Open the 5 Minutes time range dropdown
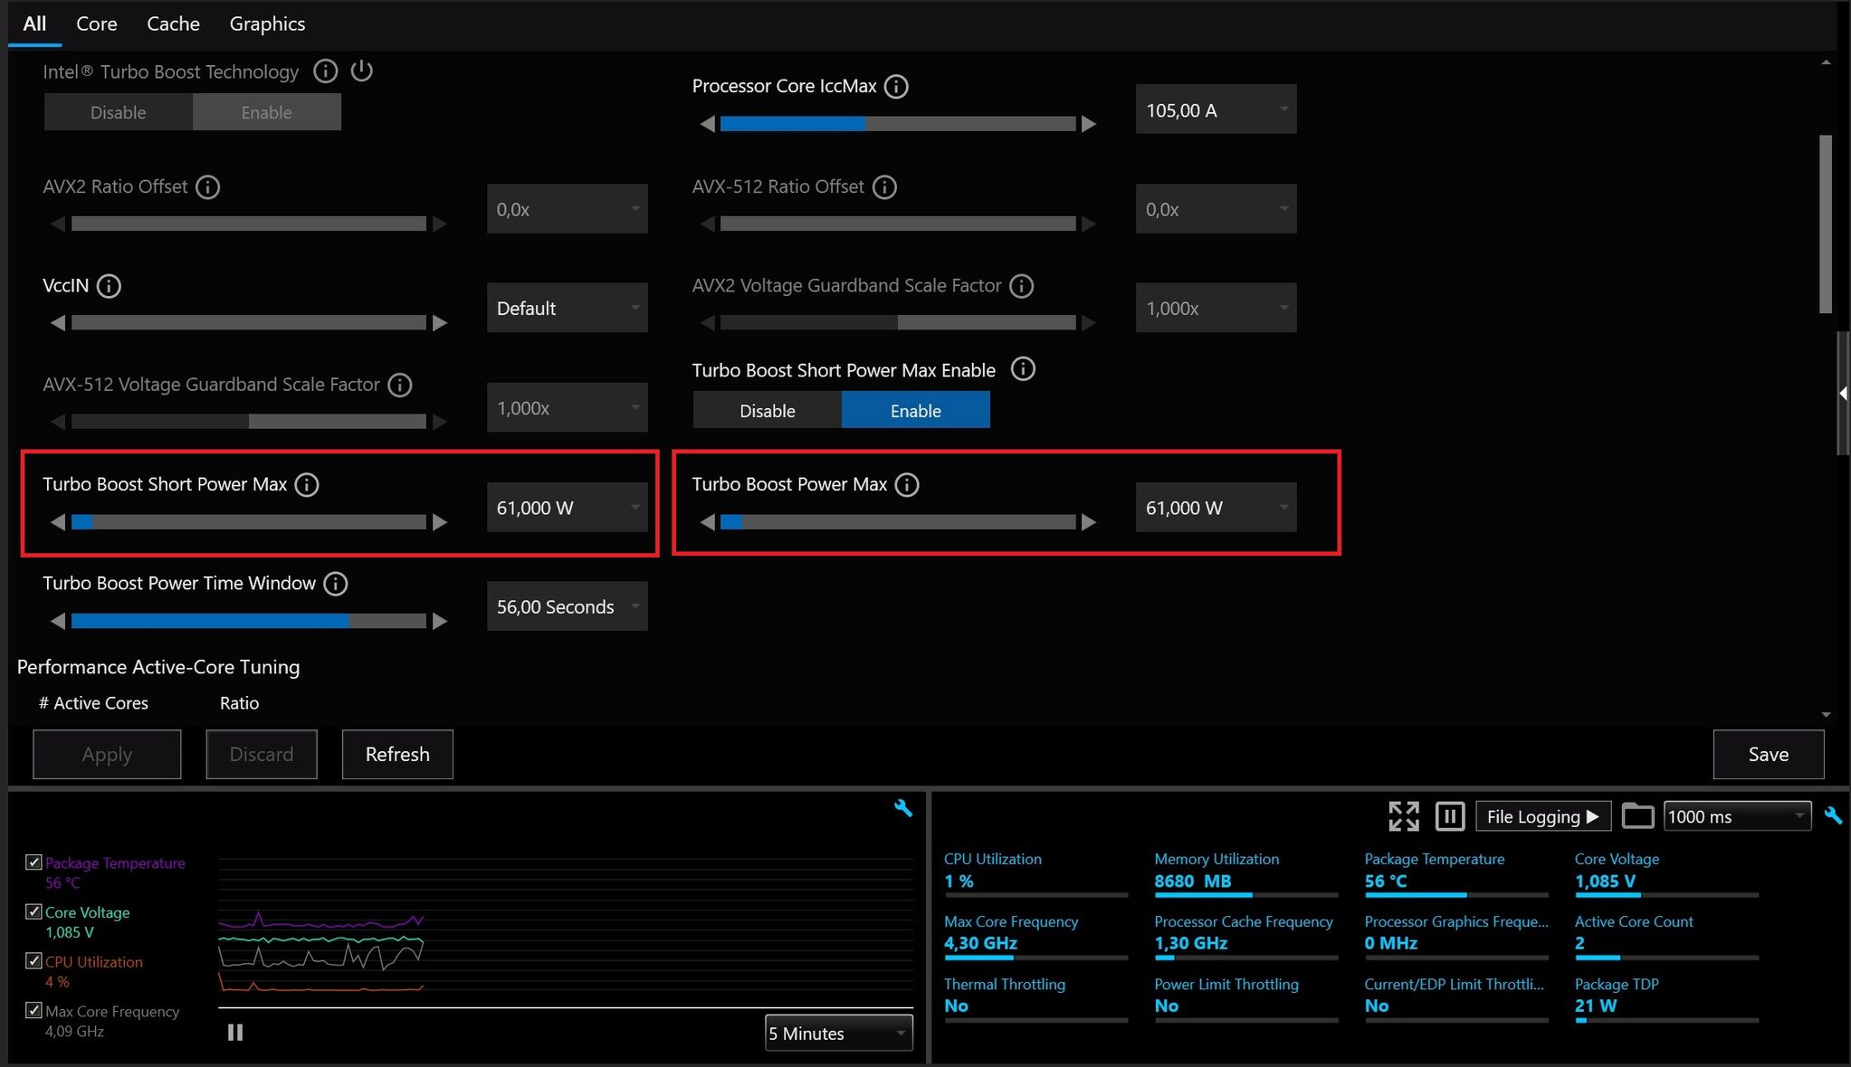Screen dimensions: 1851x1067 [838, 1034]
